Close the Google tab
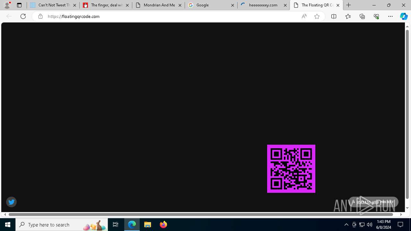Image resolution: width=411 pixels, height=231 pixels. coord(232,5)
